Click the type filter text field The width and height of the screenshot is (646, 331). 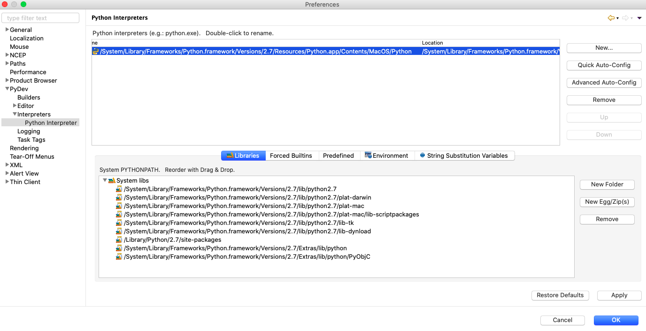(x=40, y=18)
